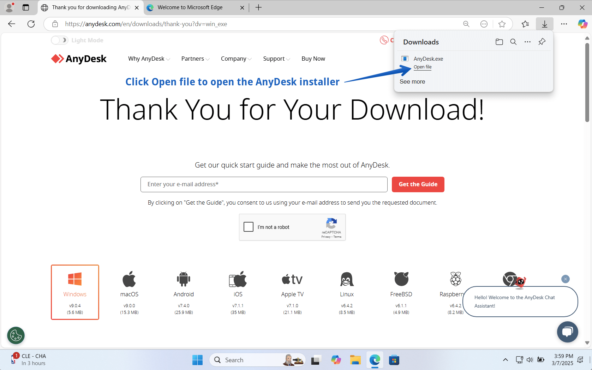Close the Welcome to Microsoft Edge tab
Viewport: 592px width, 370px height.
tap(242, 7)
